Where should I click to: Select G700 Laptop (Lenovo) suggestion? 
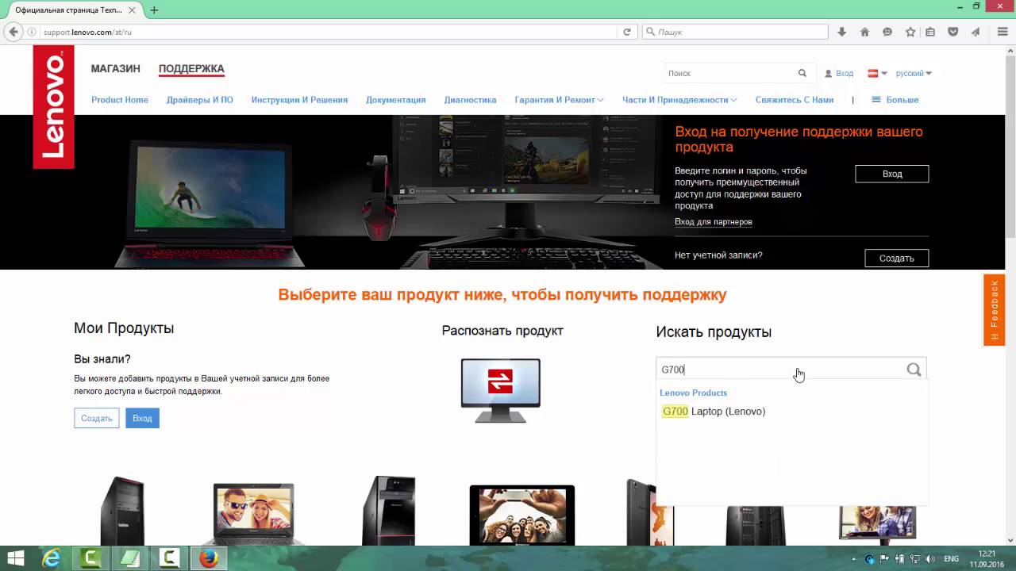[x=714, y=412]
